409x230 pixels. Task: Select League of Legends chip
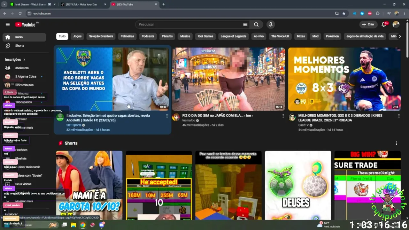[233, 36]
